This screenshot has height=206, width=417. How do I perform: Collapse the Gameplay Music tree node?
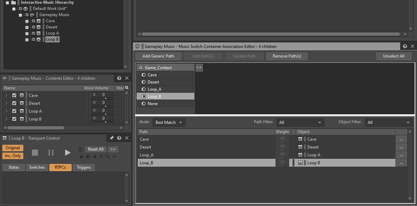click(20, 15)
